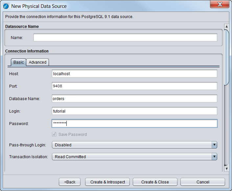Toggle the Save Password checkbox

click(x=54, y=134)
